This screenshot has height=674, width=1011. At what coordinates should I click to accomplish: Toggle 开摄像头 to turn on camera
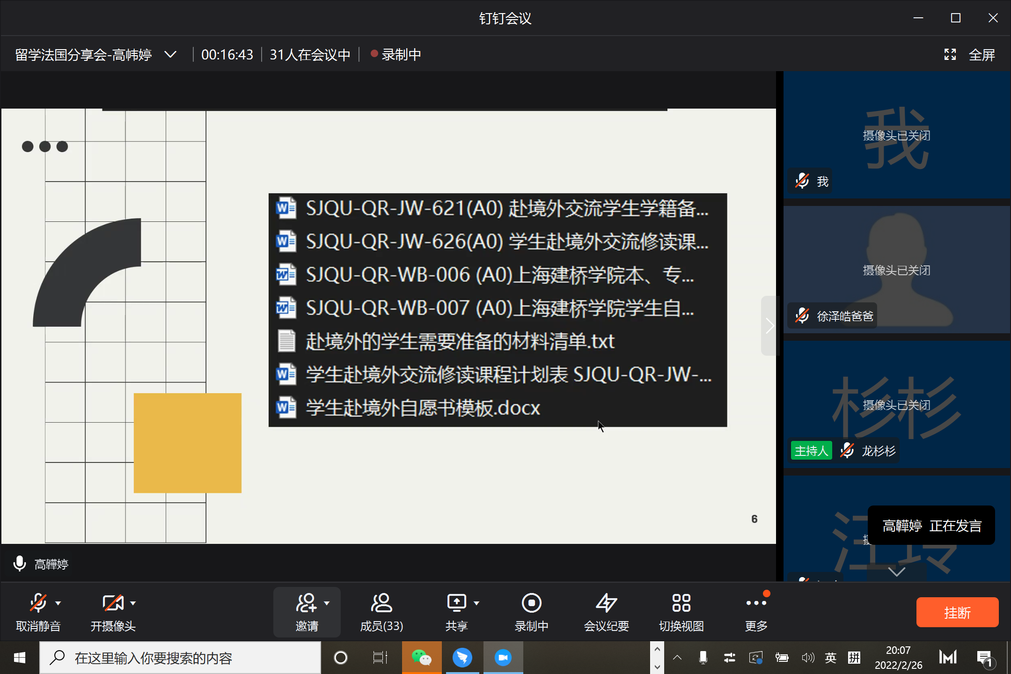click(x=113, y=604)
